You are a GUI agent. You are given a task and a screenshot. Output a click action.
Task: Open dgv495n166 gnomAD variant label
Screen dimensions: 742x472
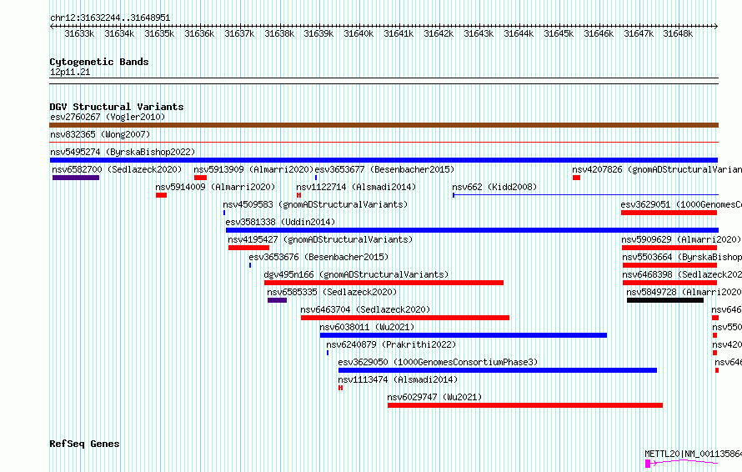click(x=356, y=274)
